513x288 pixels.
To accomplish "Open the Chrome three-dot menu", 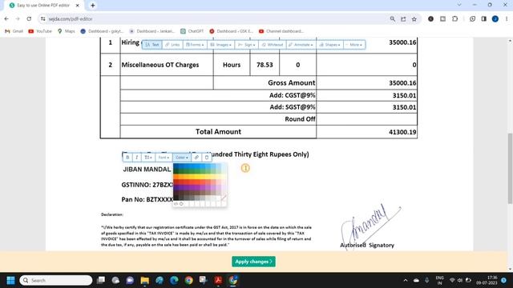I will point(507,19).
